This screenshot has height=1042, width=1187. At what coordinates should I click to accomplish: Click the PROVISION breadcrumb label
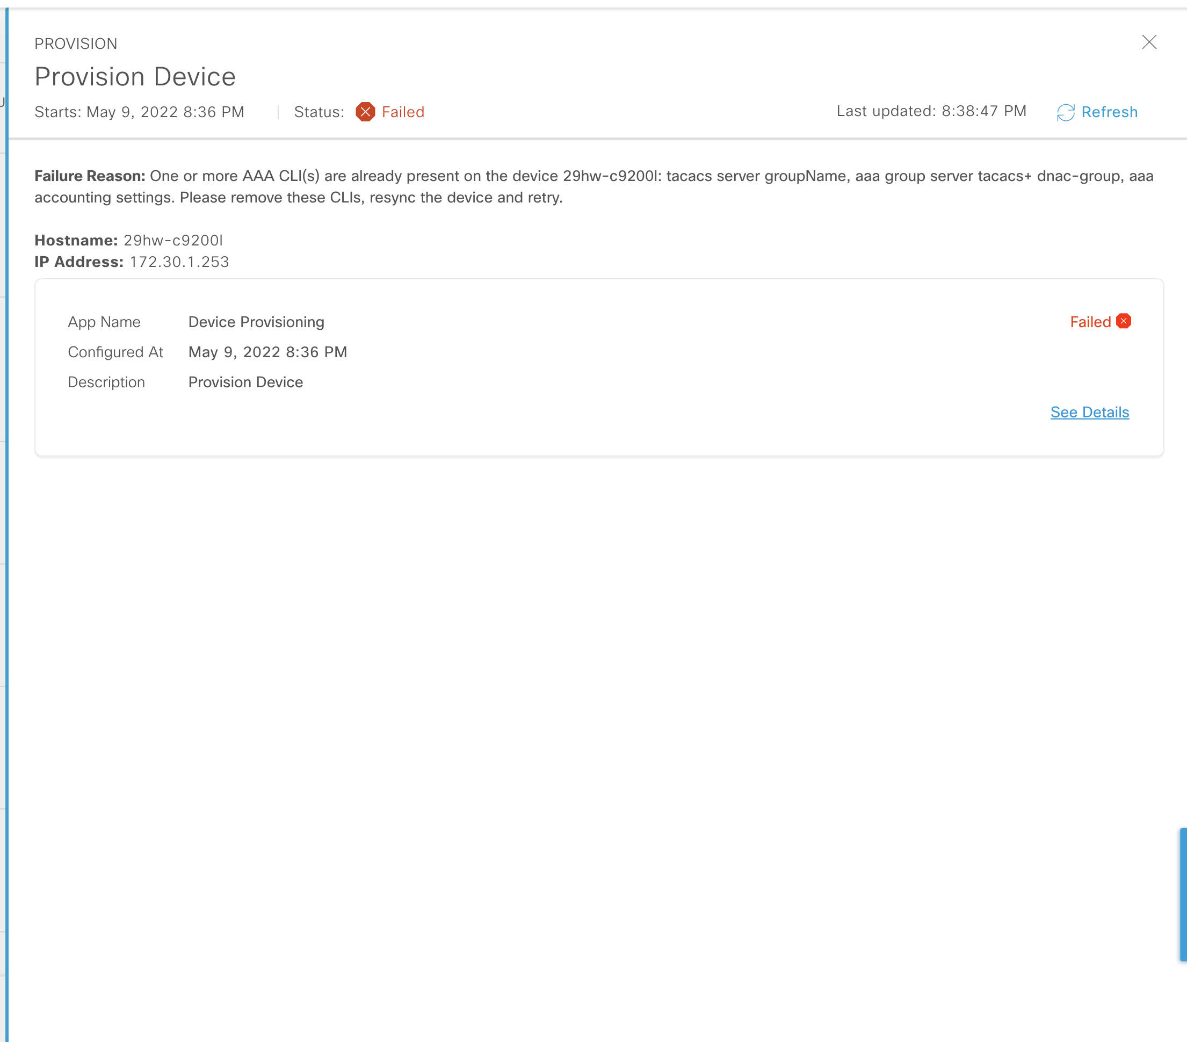point(76,44)
